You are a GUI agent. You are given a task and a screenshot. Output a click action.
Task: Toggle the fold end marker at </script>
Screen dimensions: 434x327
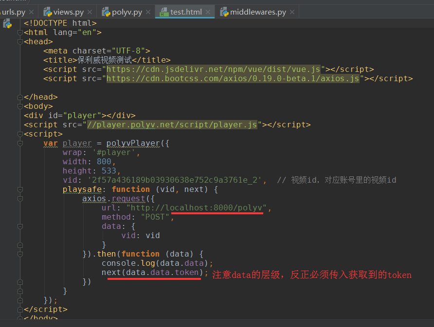coord(20,310)
